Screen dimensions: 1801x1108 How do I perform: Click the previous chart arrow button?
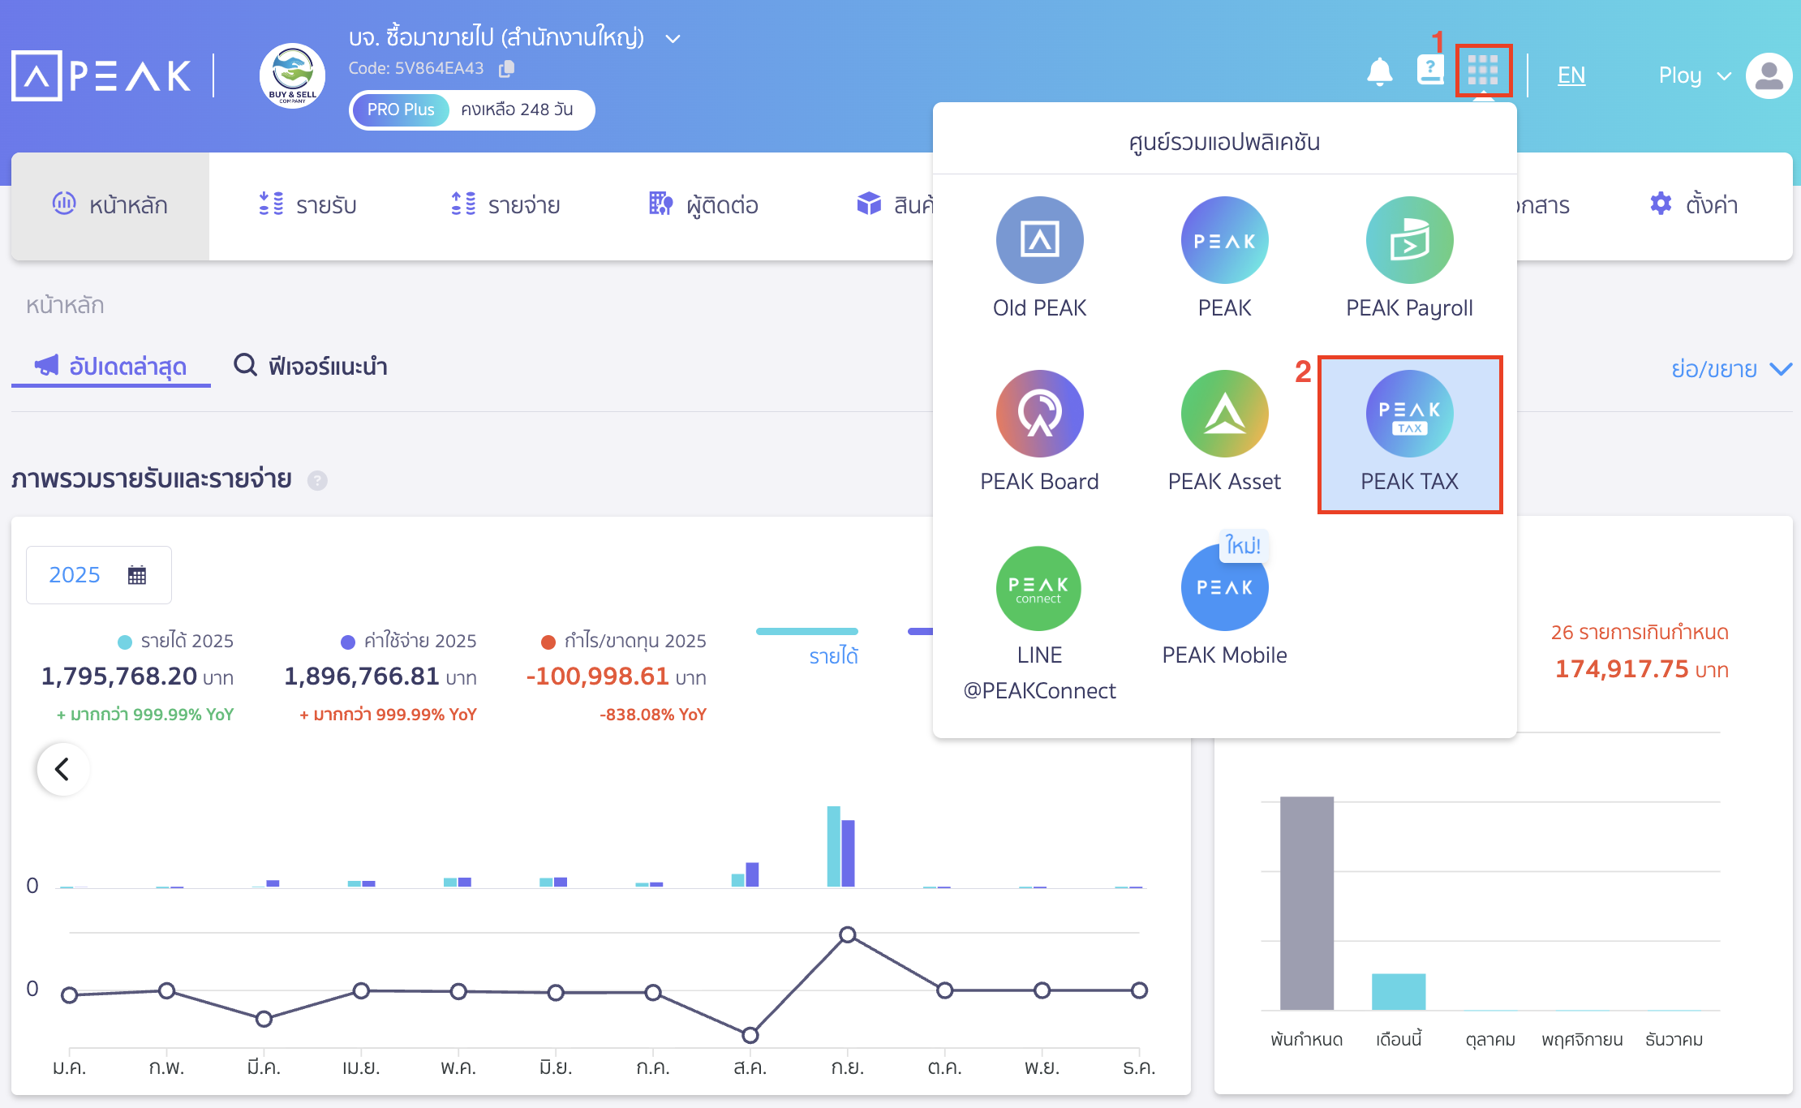(x=62, y=768)
